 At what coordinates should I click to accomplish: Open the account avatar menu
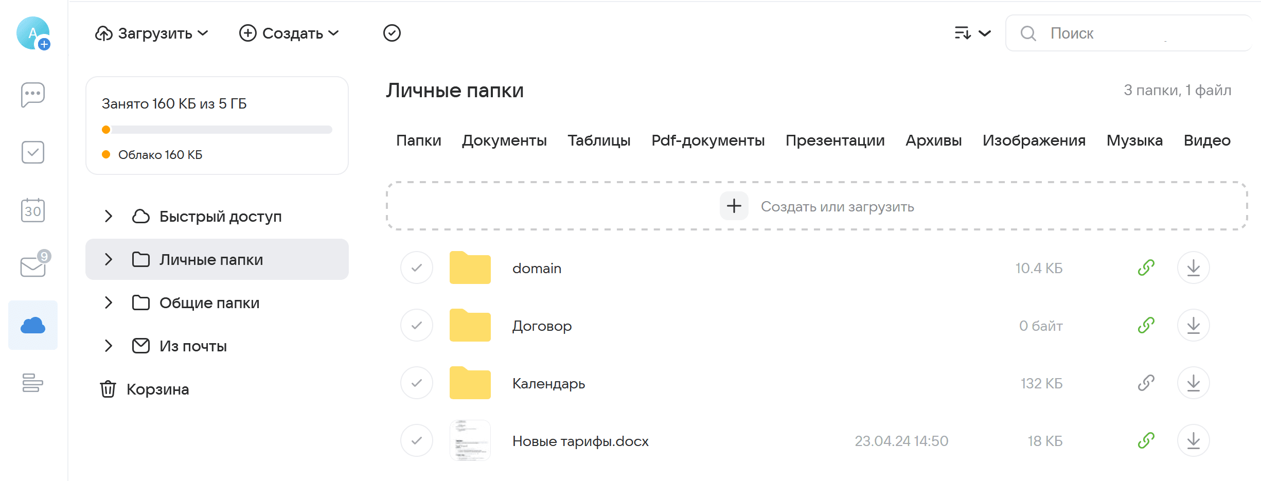click(x=33, y=33)
